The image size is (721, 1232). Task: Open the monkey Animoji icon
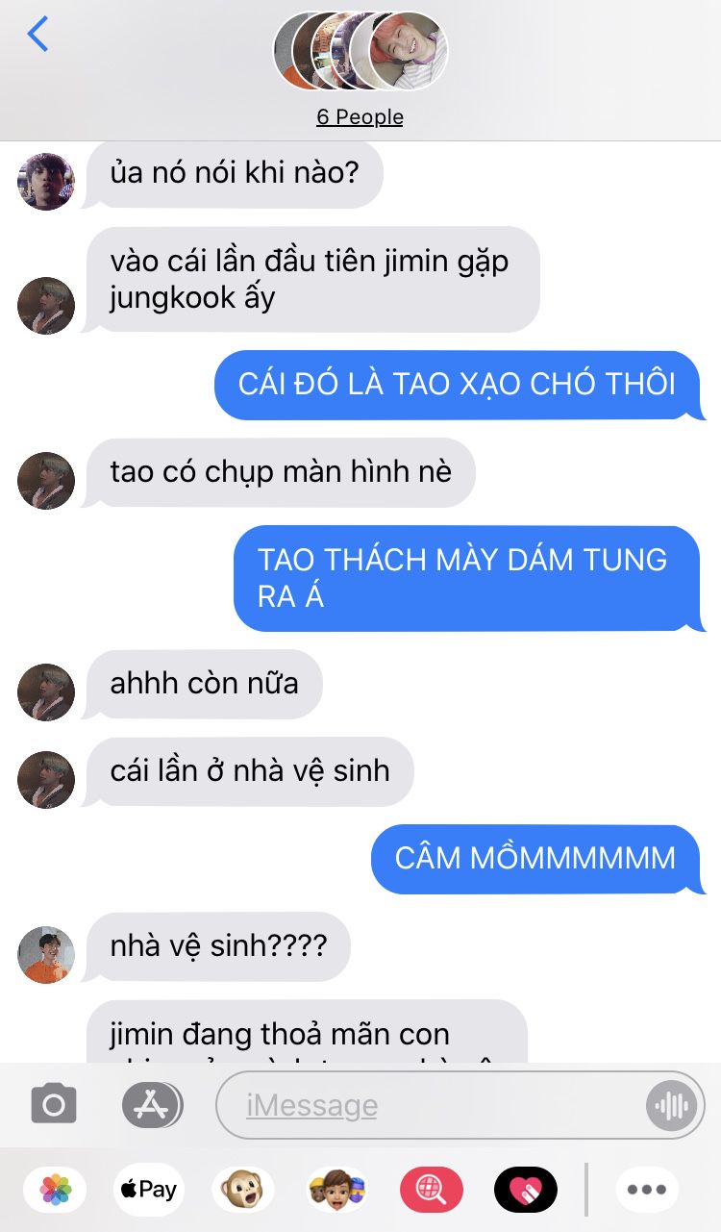pyautogui.click(x=242, y=1190)
